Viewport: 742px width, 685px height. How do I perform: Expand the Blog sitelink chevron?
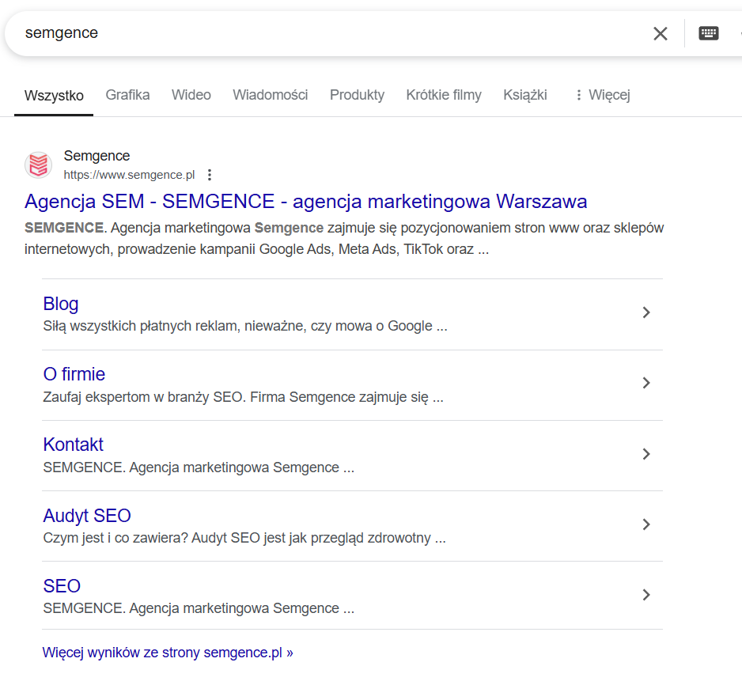click(x=646, y=312)
